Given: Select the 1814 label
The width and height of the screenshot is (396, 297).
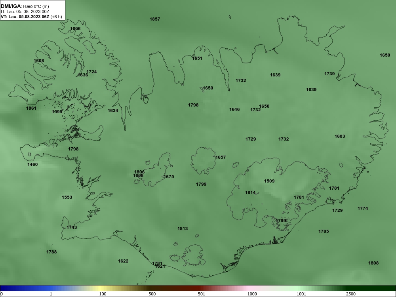Looking at the screenshot, I should [x=250, y=193].
